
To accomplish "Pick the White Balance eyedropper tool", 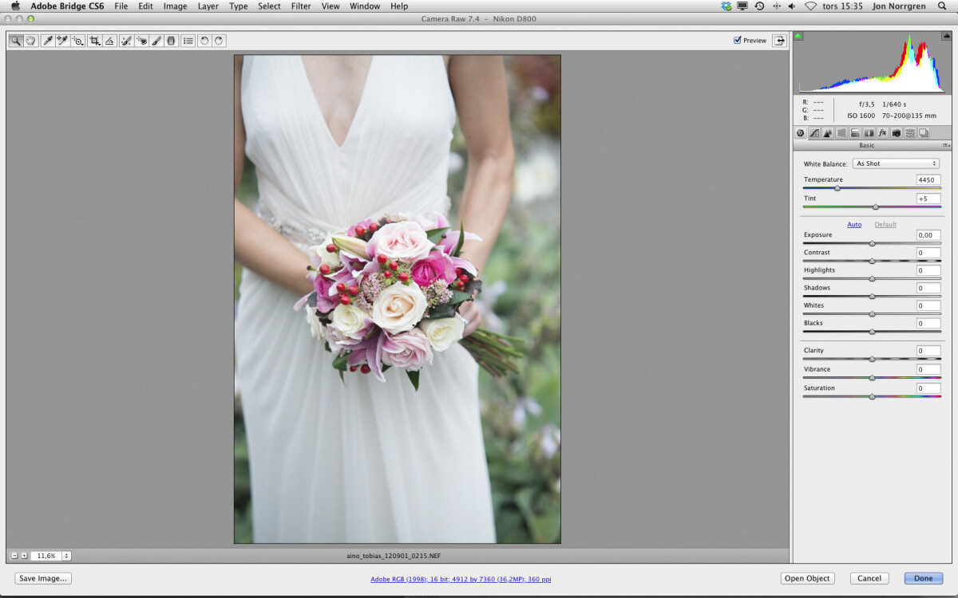I will (48, 41).
